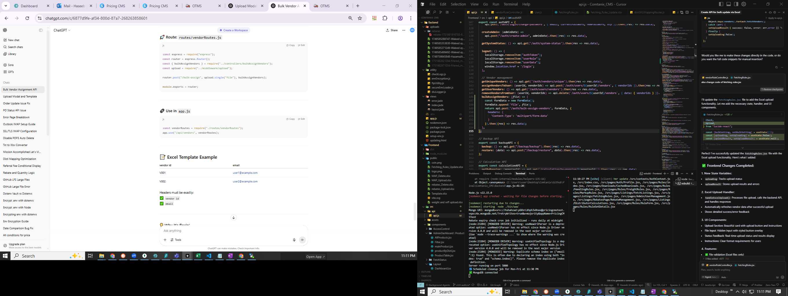Click the ChatGPT logo icon in sidebar

click(5, 30)
